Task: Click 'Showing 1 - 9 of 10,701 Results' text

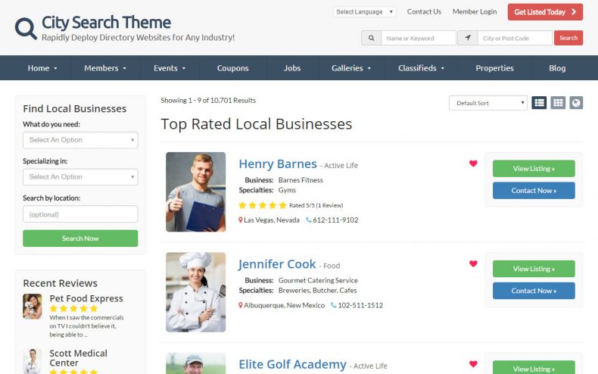Action: 208,101
